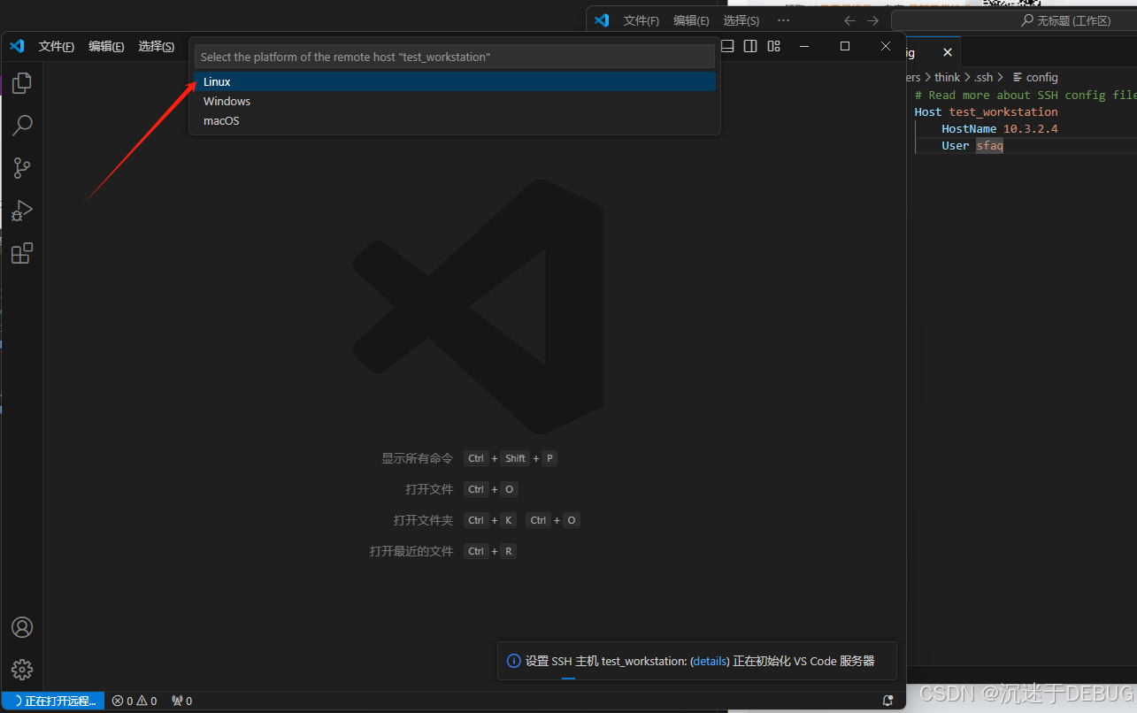This screenshot has height=713, width=1137.
Task: Open the Explorer view in the activity bar
Action: pyautogui.click(x=22, y=83)
